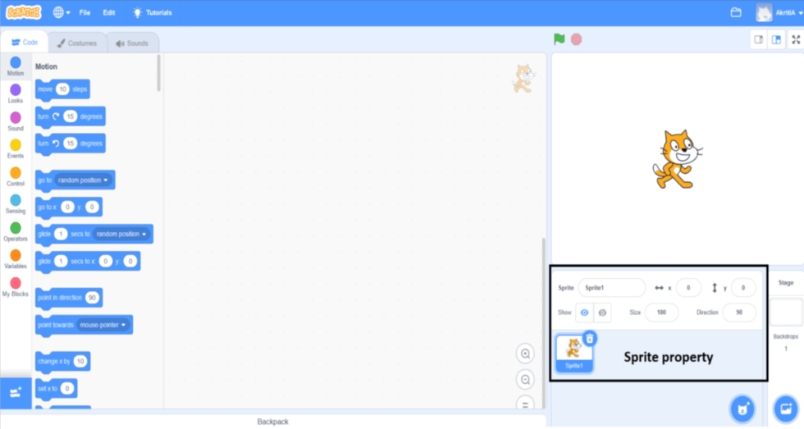Hide the sprite with crossed-eye icon
Viewport: 804px width, 429px height.
pos(601,313)
